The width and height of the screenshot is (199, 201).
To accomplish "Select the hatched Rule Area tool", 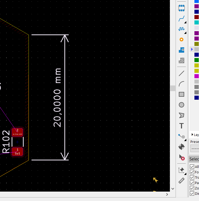I will point(181,60).
